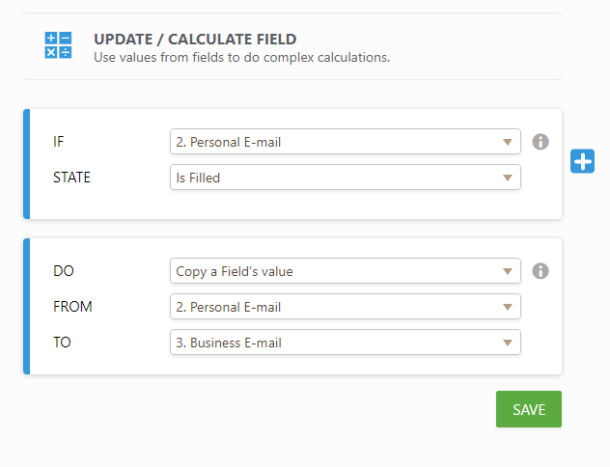This screenshot has width=610, height=467.
Task: Click the calculator icon in the header
Action: [57, 45]
